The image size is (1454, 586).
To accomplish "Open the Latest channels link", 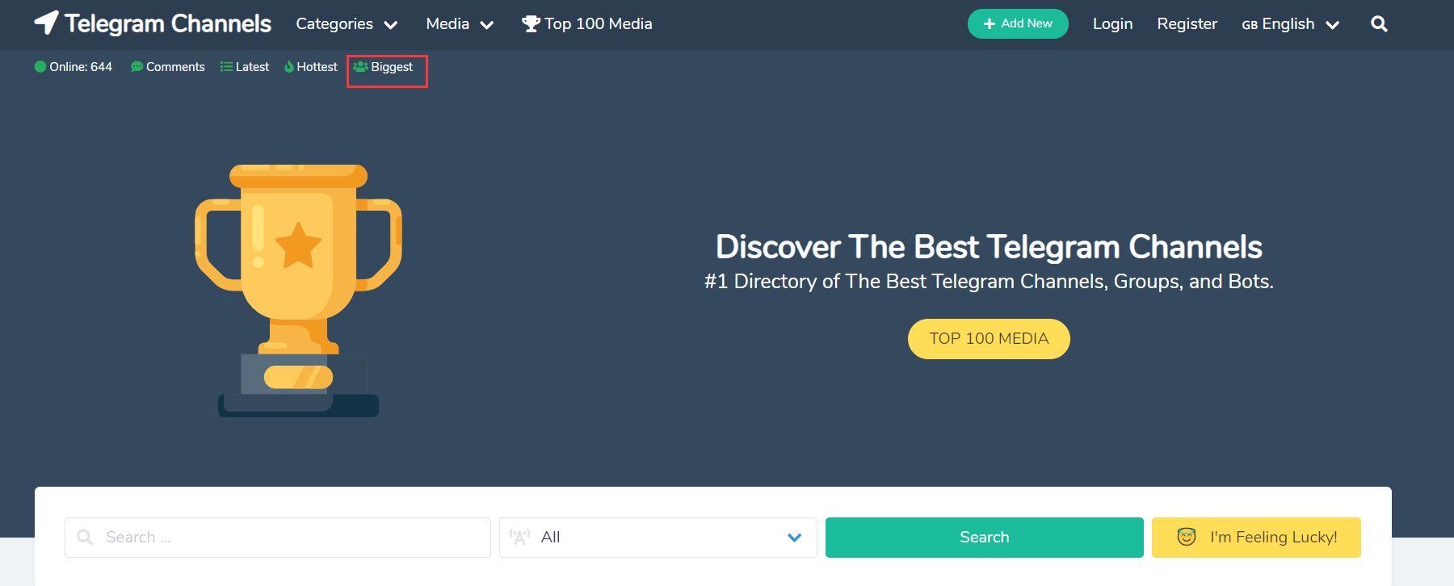I will [245, 67].
